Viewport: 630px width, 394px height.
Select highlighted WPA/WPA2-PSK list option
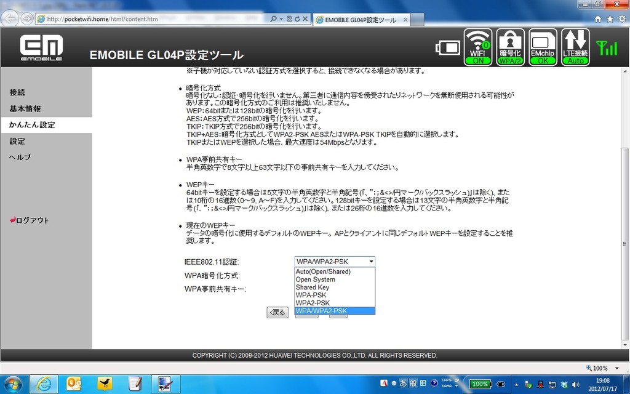tap(335, 311)
